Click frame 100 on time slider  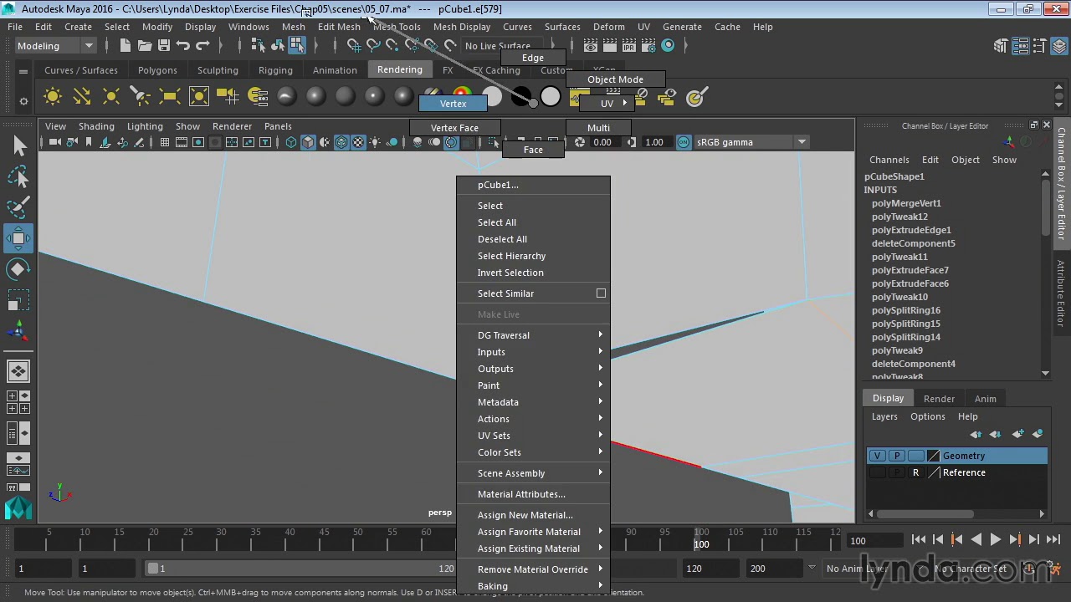pos(701,537)
